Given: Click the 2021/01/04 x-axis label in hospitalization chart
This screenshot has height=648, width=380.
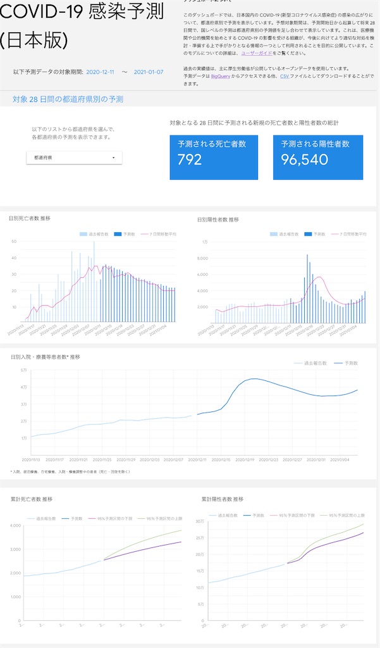Looking at the screenshot, I should point(340,459).
